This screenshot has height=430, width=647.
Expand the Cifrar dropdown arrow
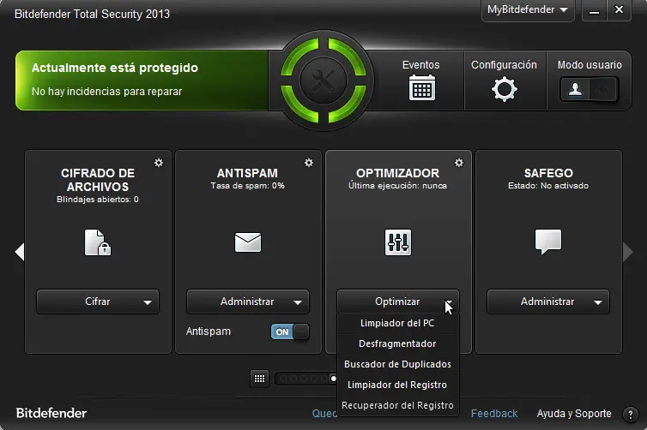(148, 302)
